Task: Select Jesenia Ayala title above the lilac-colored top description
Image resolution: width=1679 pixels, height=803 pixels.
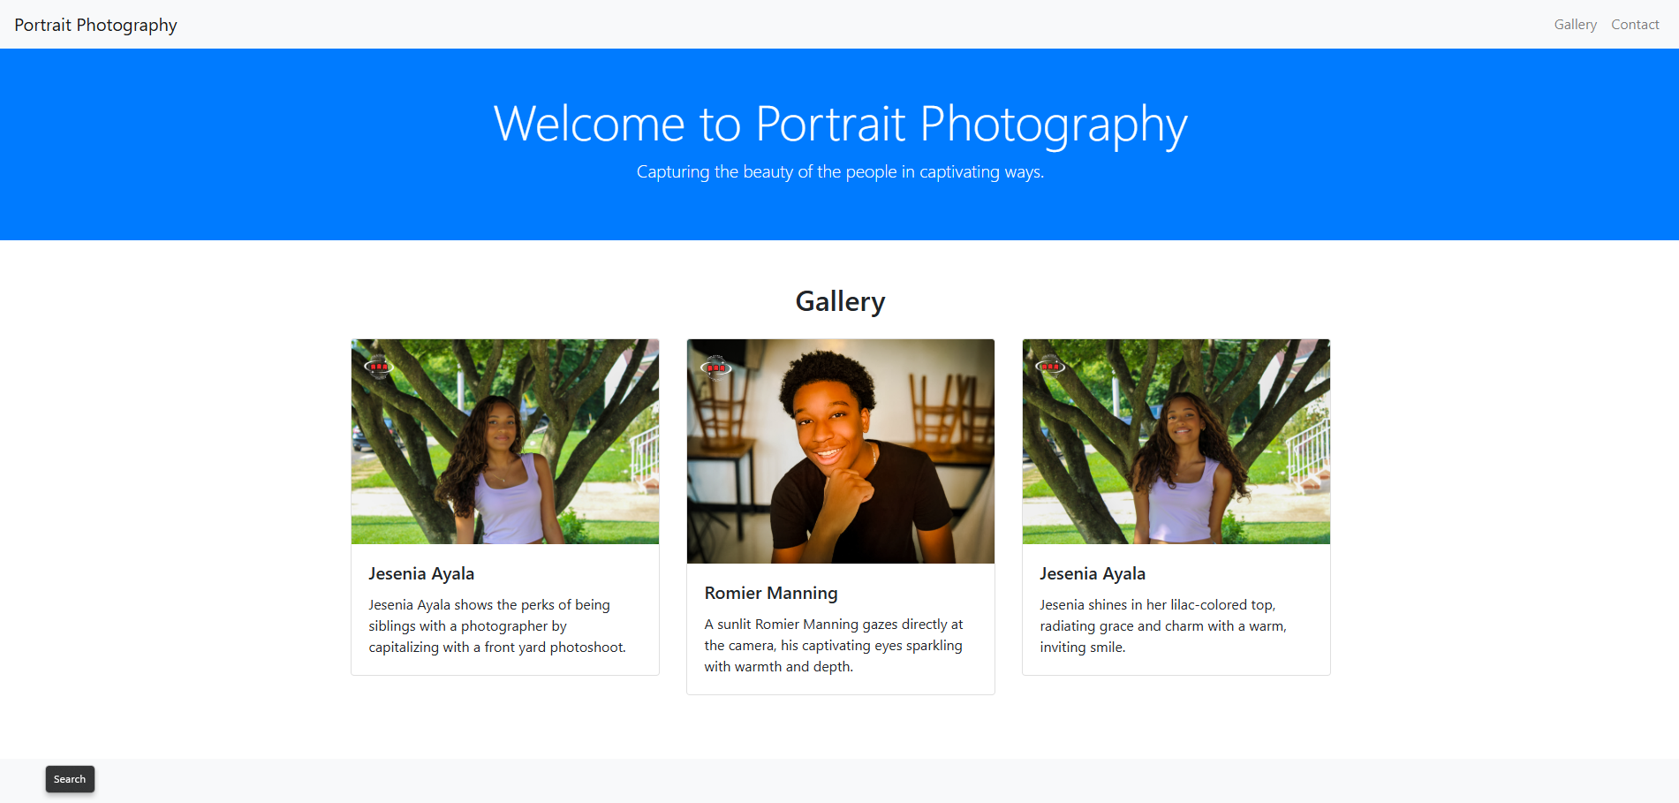Action: pyautogui.click(x=1092, y=573)
